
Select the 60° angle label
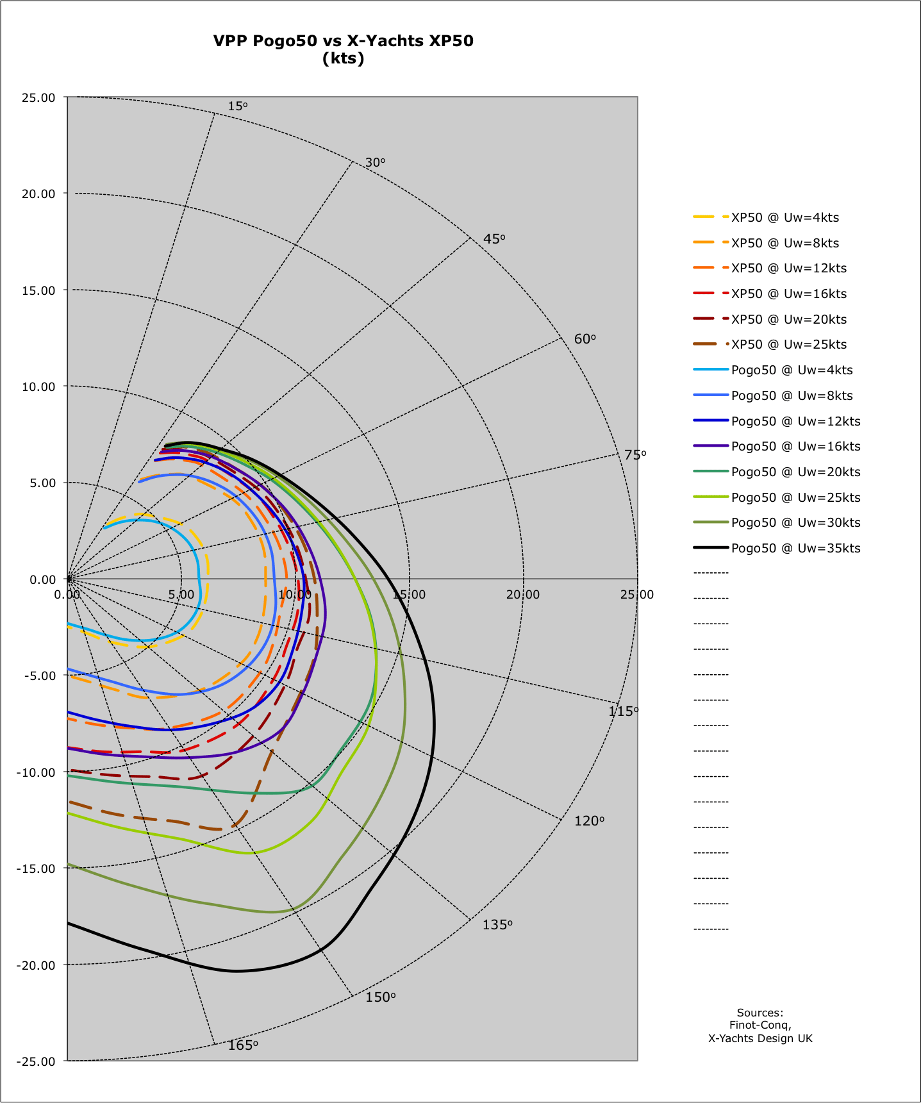tap(585, 339)
